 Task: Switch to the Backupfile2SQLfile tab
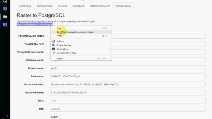100,6
